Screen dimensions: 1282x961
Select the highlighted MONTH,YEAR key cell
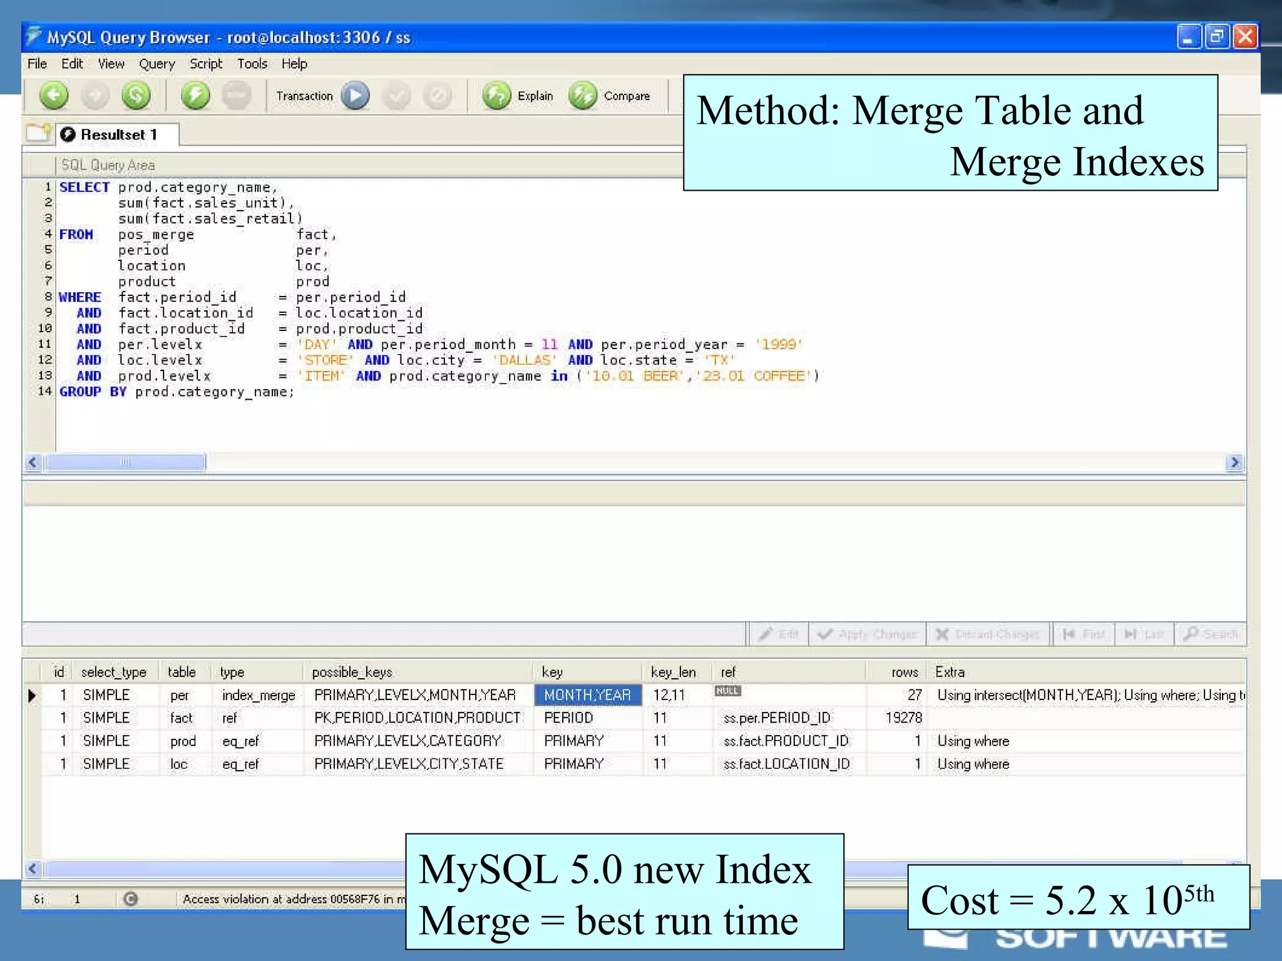point(588,695)
